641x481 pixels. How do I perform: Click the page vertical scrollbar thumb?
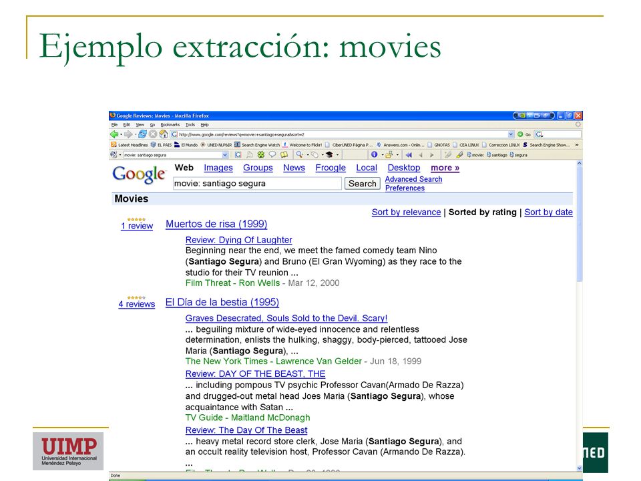580,224
